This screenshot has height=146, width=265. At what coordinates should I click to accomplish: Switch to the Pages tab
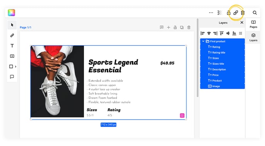pos(253,24)
